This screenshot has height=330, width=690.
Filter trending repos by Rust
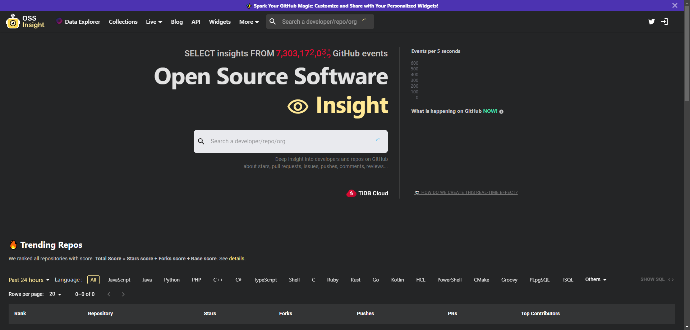coord(355,280)
